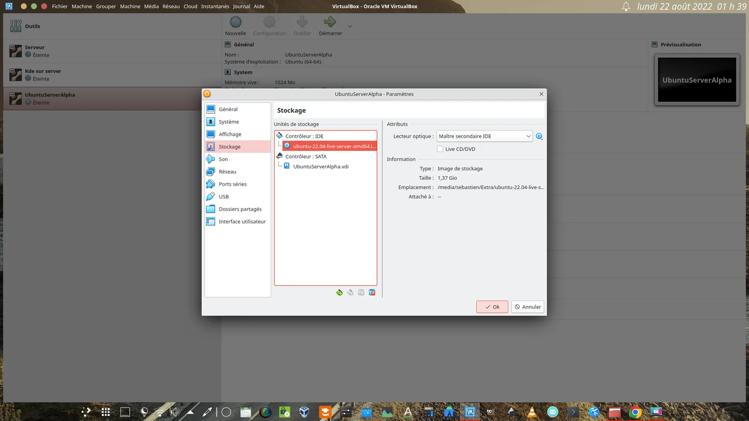This screenshot has height=421, width=749.
Task: Open the Ports séries settings category
Action: pyautogui.click(x=238, y=184)
